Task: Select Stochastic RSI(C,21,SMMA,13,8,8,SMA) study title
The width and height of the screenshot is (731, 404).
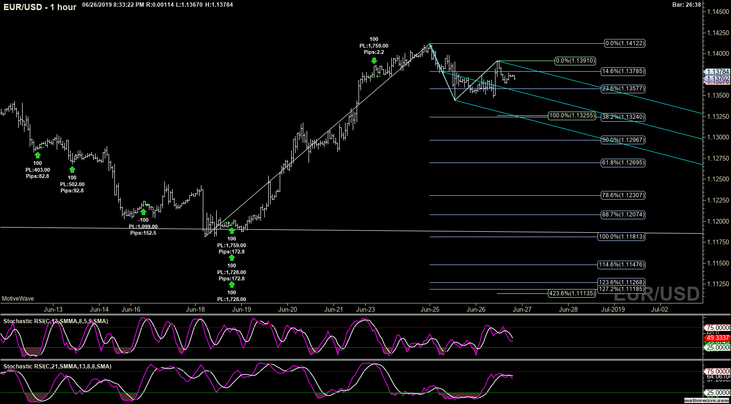Action: click(57, 366)
